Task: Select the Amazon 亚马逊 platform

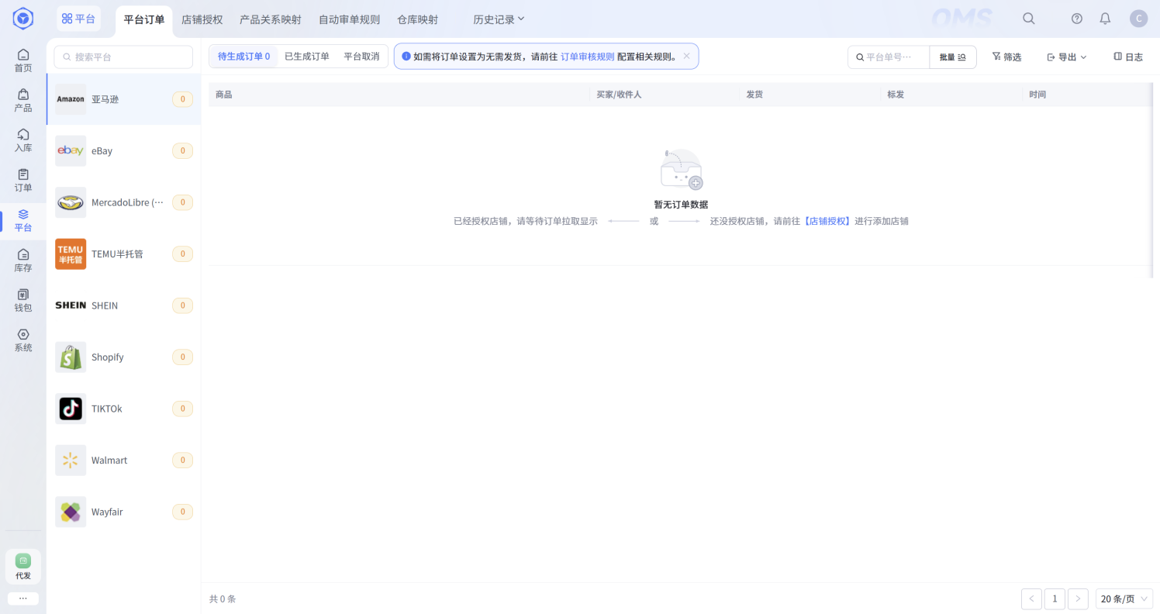Action: 124,99
